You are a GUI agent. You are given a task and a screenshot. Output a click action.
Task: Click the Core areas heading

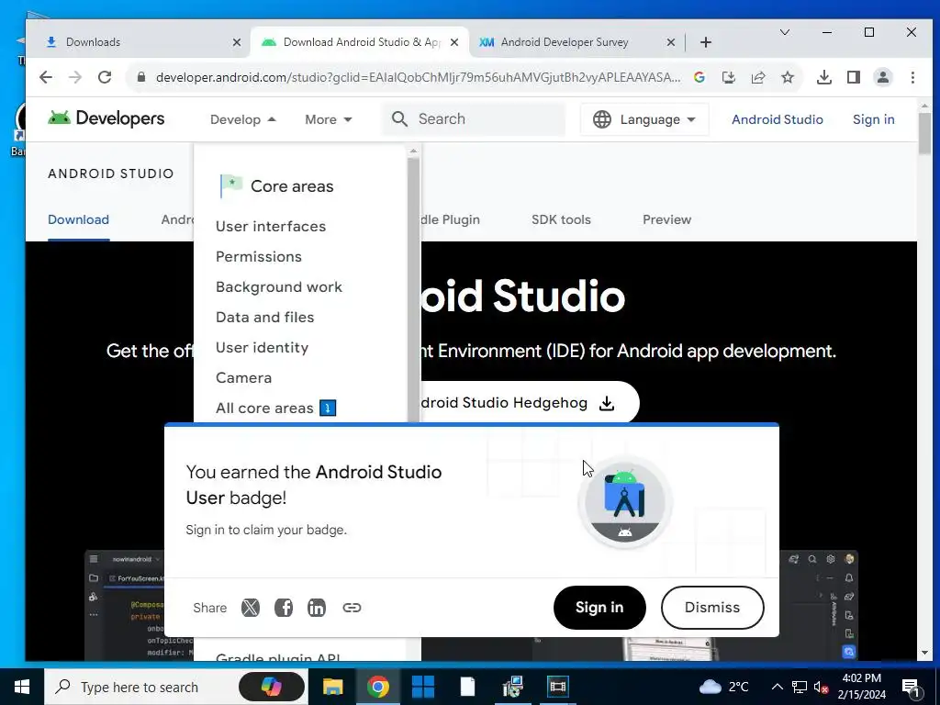pos(291,186)
